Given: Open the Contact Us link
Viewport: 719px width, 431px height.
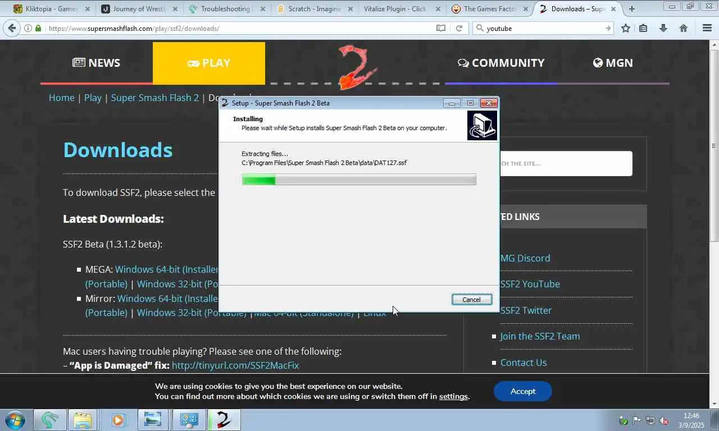Looking at the screenshot, I should (524, 363).
